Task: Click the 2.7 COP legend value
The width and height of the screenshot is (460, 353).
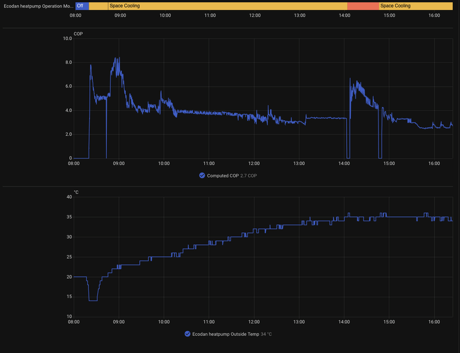Action: pyautogui.click(x=248, y=176)
